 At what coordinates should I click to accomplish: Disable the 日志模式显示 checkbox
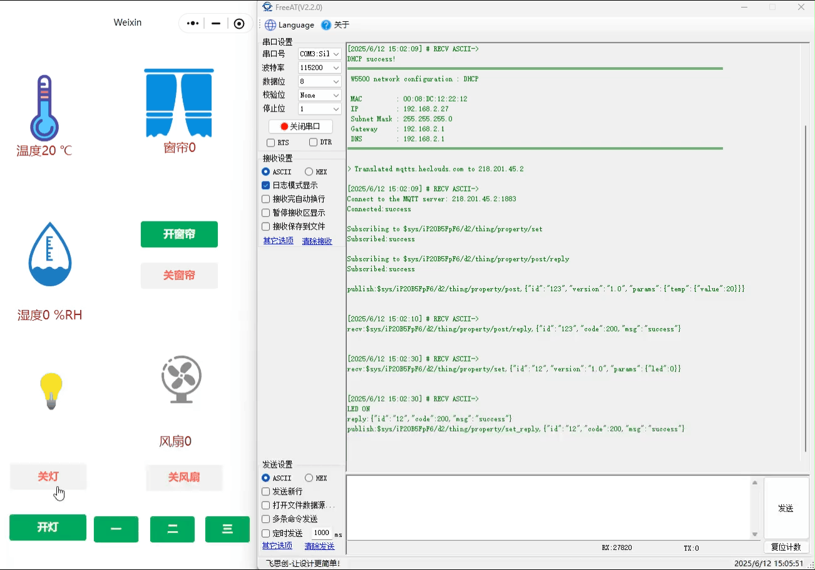[x=266, y=185]
